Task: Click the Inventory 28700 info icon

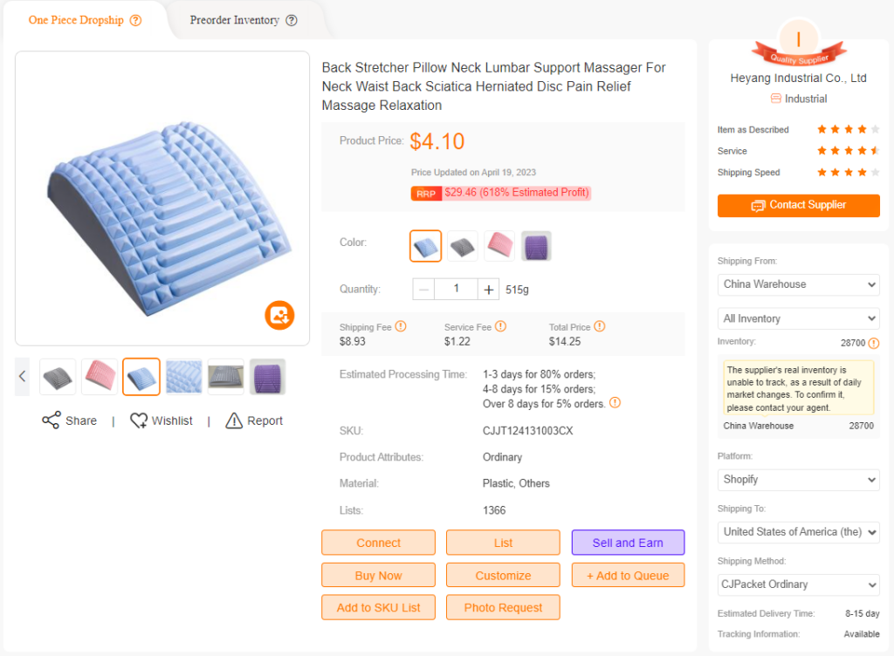Action: click(873, 343)
